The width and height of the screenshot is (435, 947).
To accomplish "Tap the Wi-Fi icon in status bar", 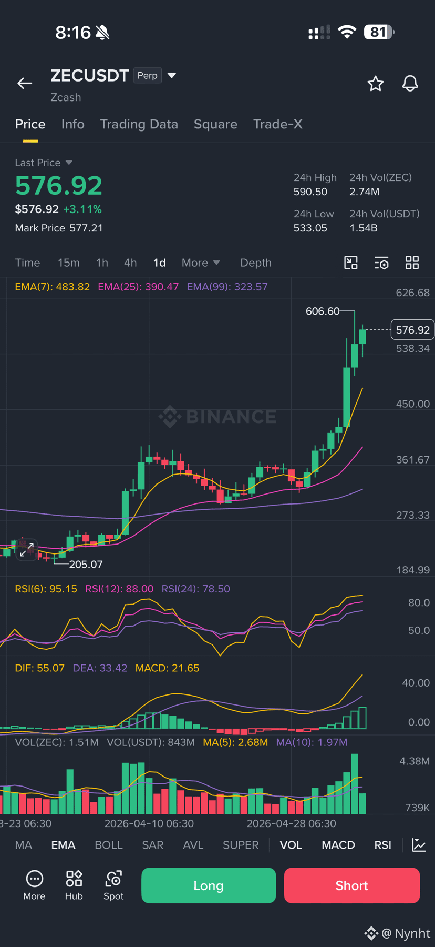I will [x=346, y=32].
